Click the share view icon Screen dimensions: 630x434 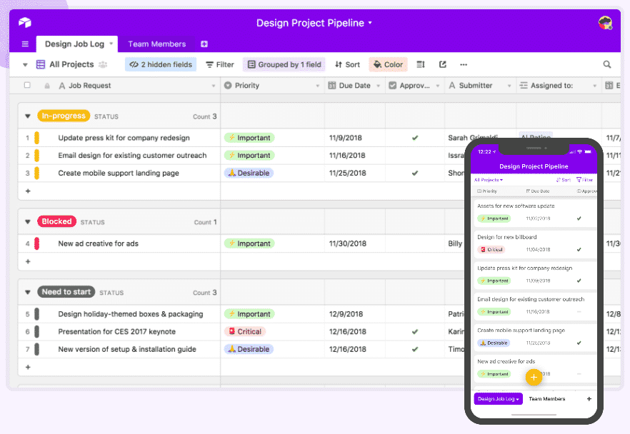click(x=443, y=64)
